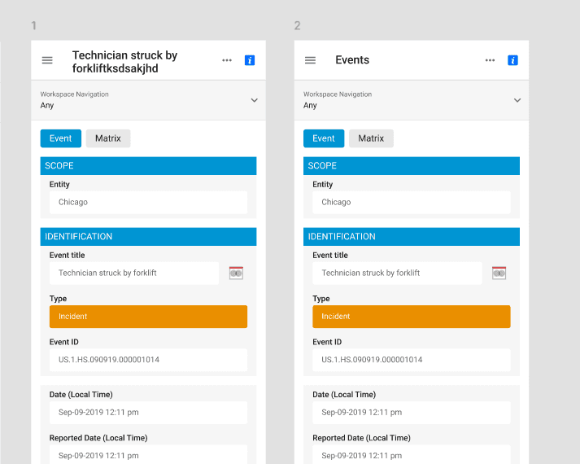The image size is (580, 464).
Task: Open more options ellipsis in Events screen
Action: (x=490, y=60)
